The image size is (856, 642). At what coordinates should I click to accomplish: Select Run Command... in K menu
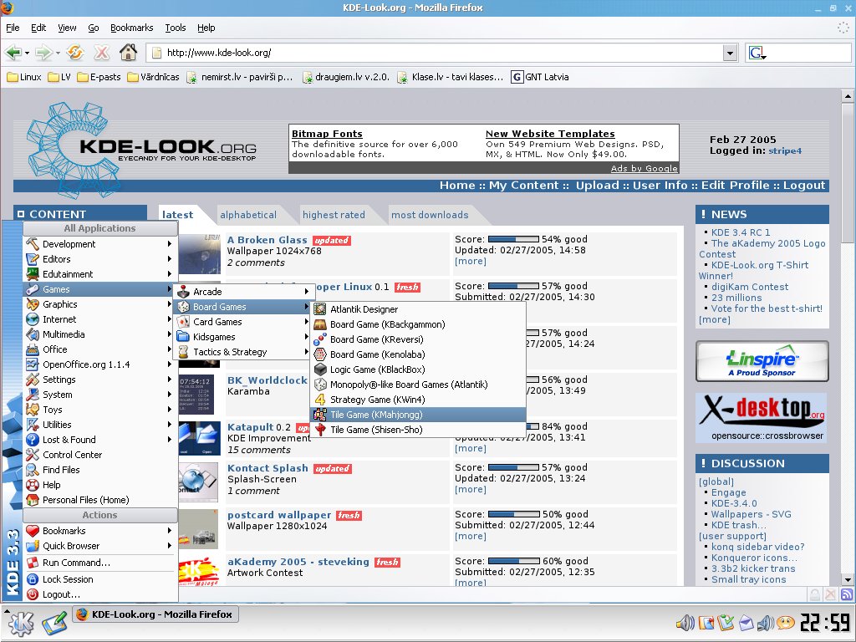101,563
